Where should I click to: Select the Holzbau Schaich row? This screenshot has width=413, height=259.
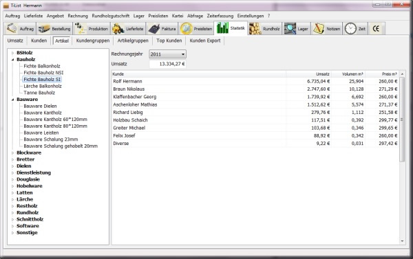click(x=255, y=120)
